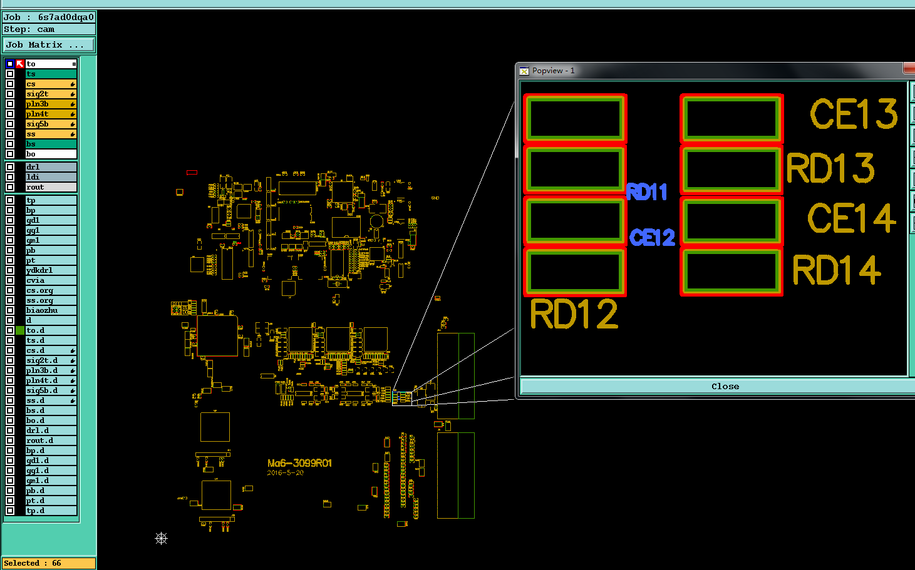This screenshot has width=915, height=570.
Task: Click the signal icon on the cs.d layer row
Action: click(x=73, y=350)
